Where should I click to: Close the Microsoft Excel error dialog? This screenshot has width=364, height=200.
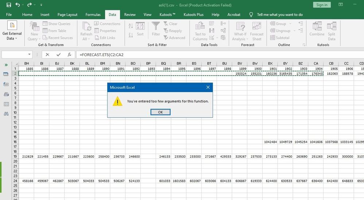[208, 87]
